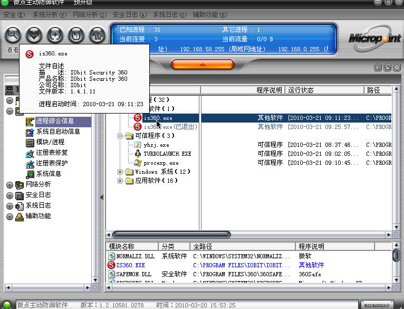This screenshot has height=309, width=404.
Task: Select the is360.exe (已退出) process row
Action: 248,127
